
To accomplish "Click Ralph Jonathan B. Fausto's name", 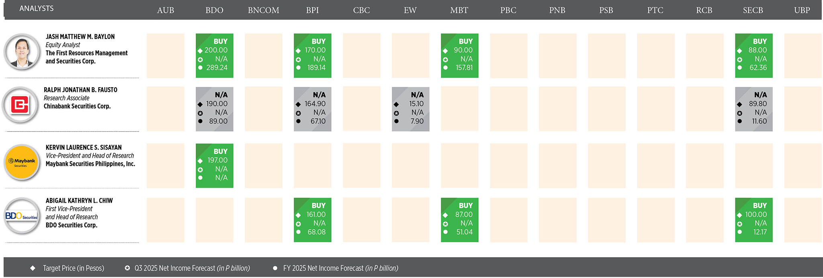I will 80,90.
